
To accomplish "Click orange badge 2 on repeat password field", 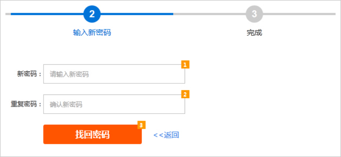I will 185,94.
